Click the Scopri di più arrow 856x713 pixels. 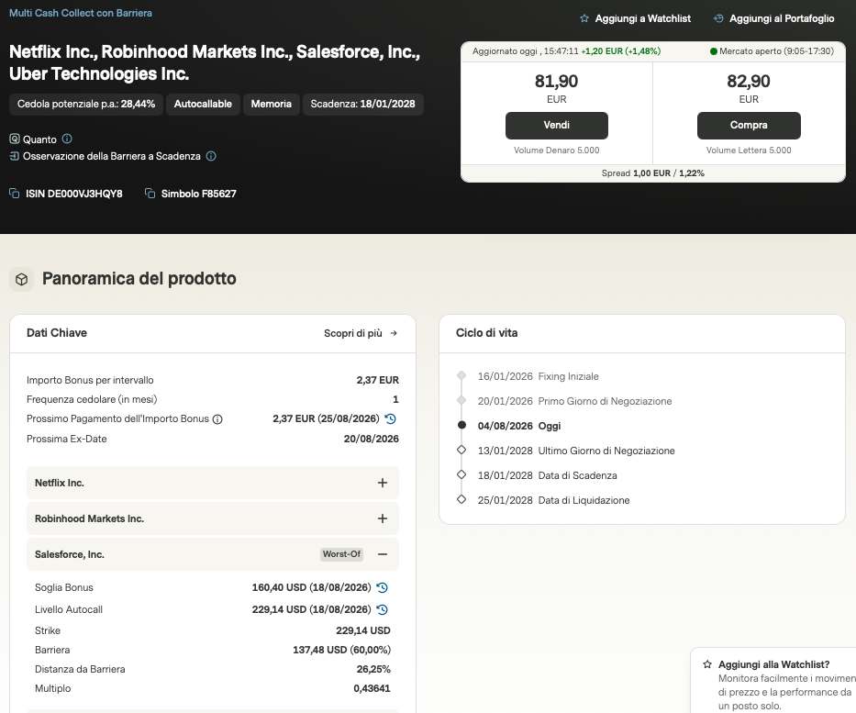394,333
